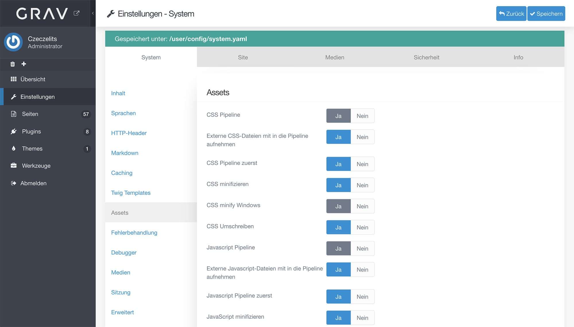Go to the Plugins section
The height and width of the screenshot is (327, 574).
click(31, 131)
